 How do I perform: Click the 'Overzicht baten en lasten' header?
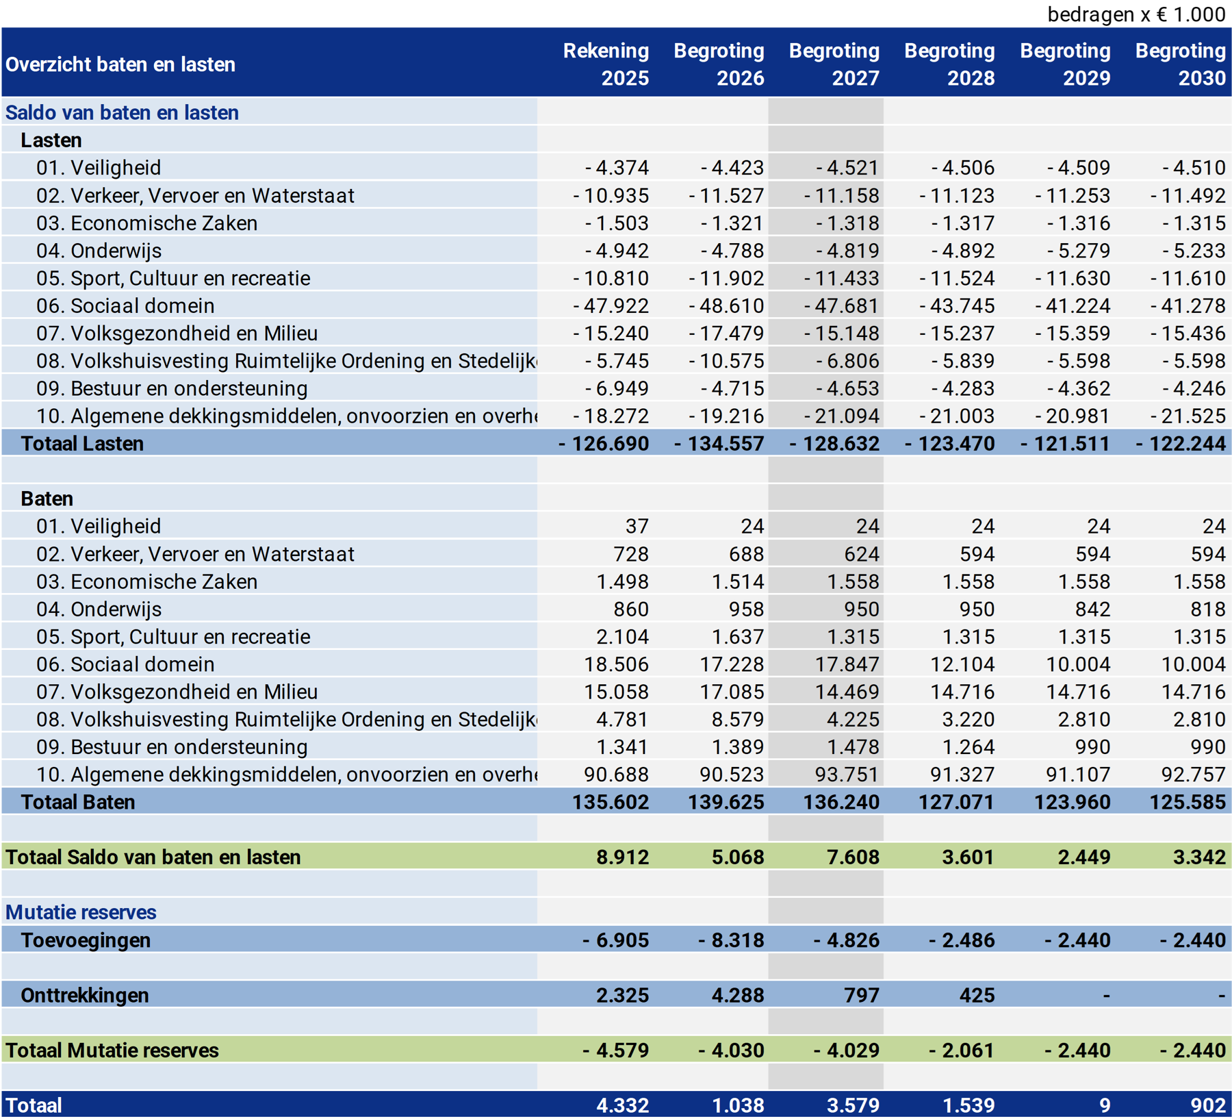[120, 64]
